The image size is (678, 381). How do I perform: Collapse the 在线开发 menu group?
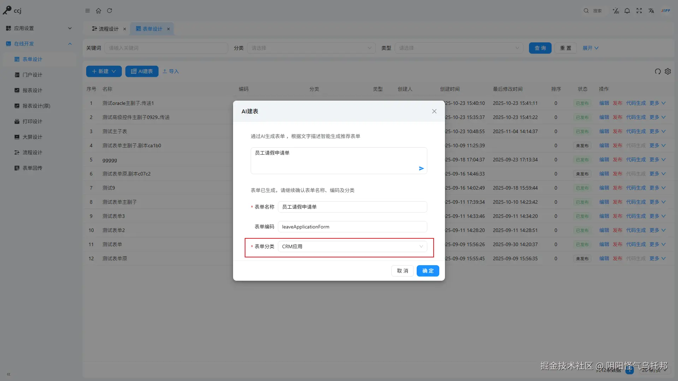click(x=38, y=44)
